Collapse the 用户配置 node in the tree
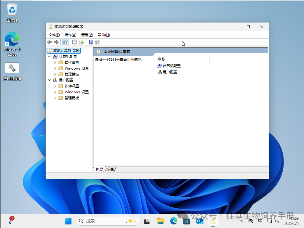 [49, 80]
